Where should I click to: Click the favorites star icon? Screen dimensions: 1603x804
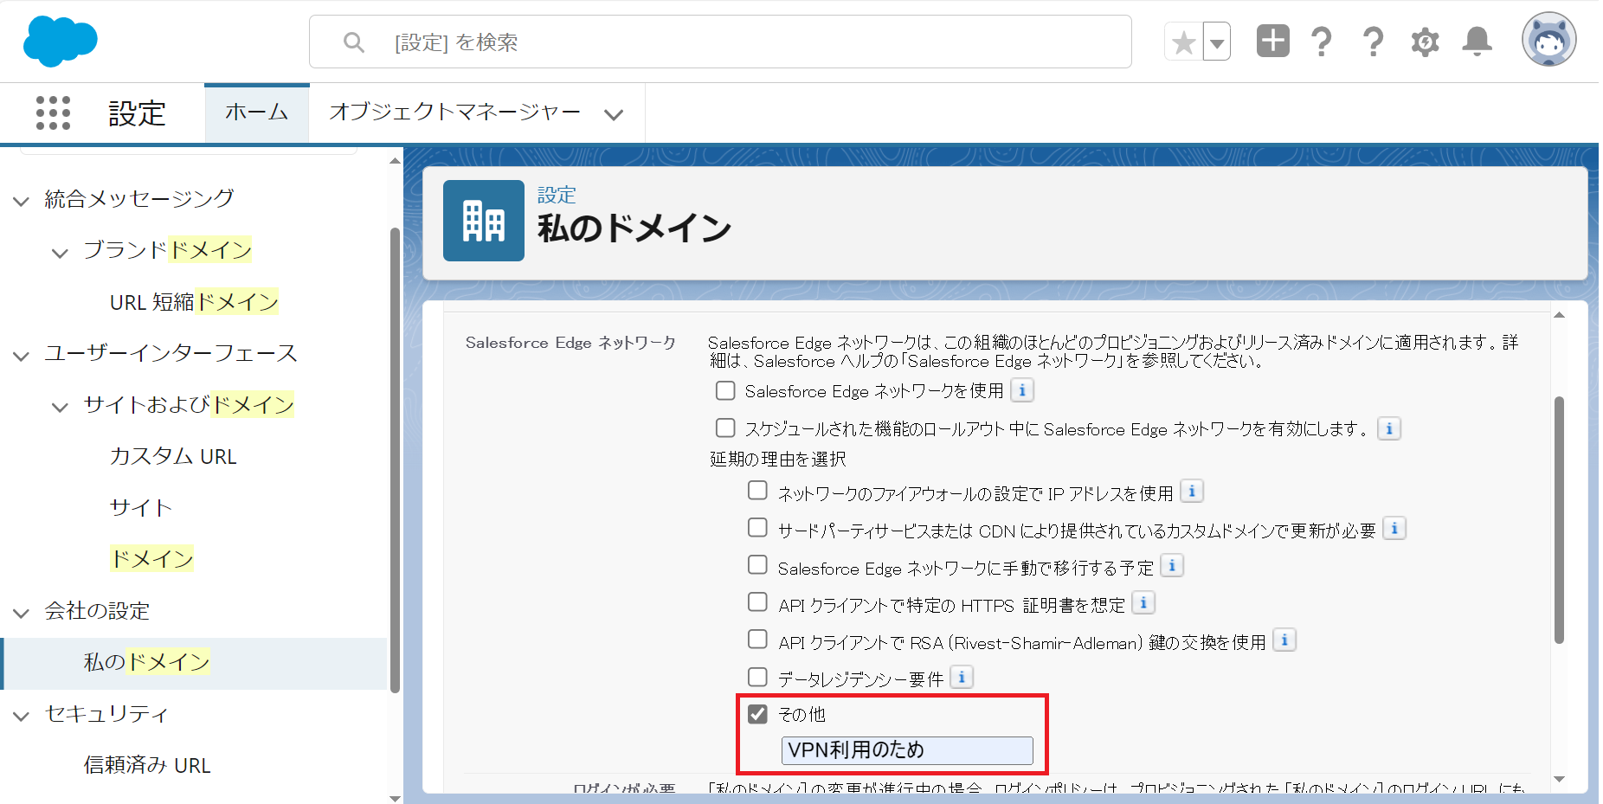click(1183, 42)
